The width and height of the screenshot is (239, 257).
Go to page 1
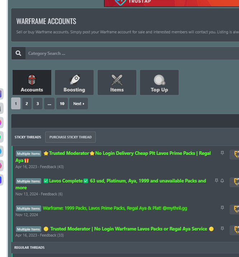[16, 104]
